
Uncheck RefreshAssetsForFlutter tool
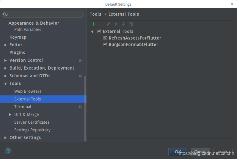(105, 38)
